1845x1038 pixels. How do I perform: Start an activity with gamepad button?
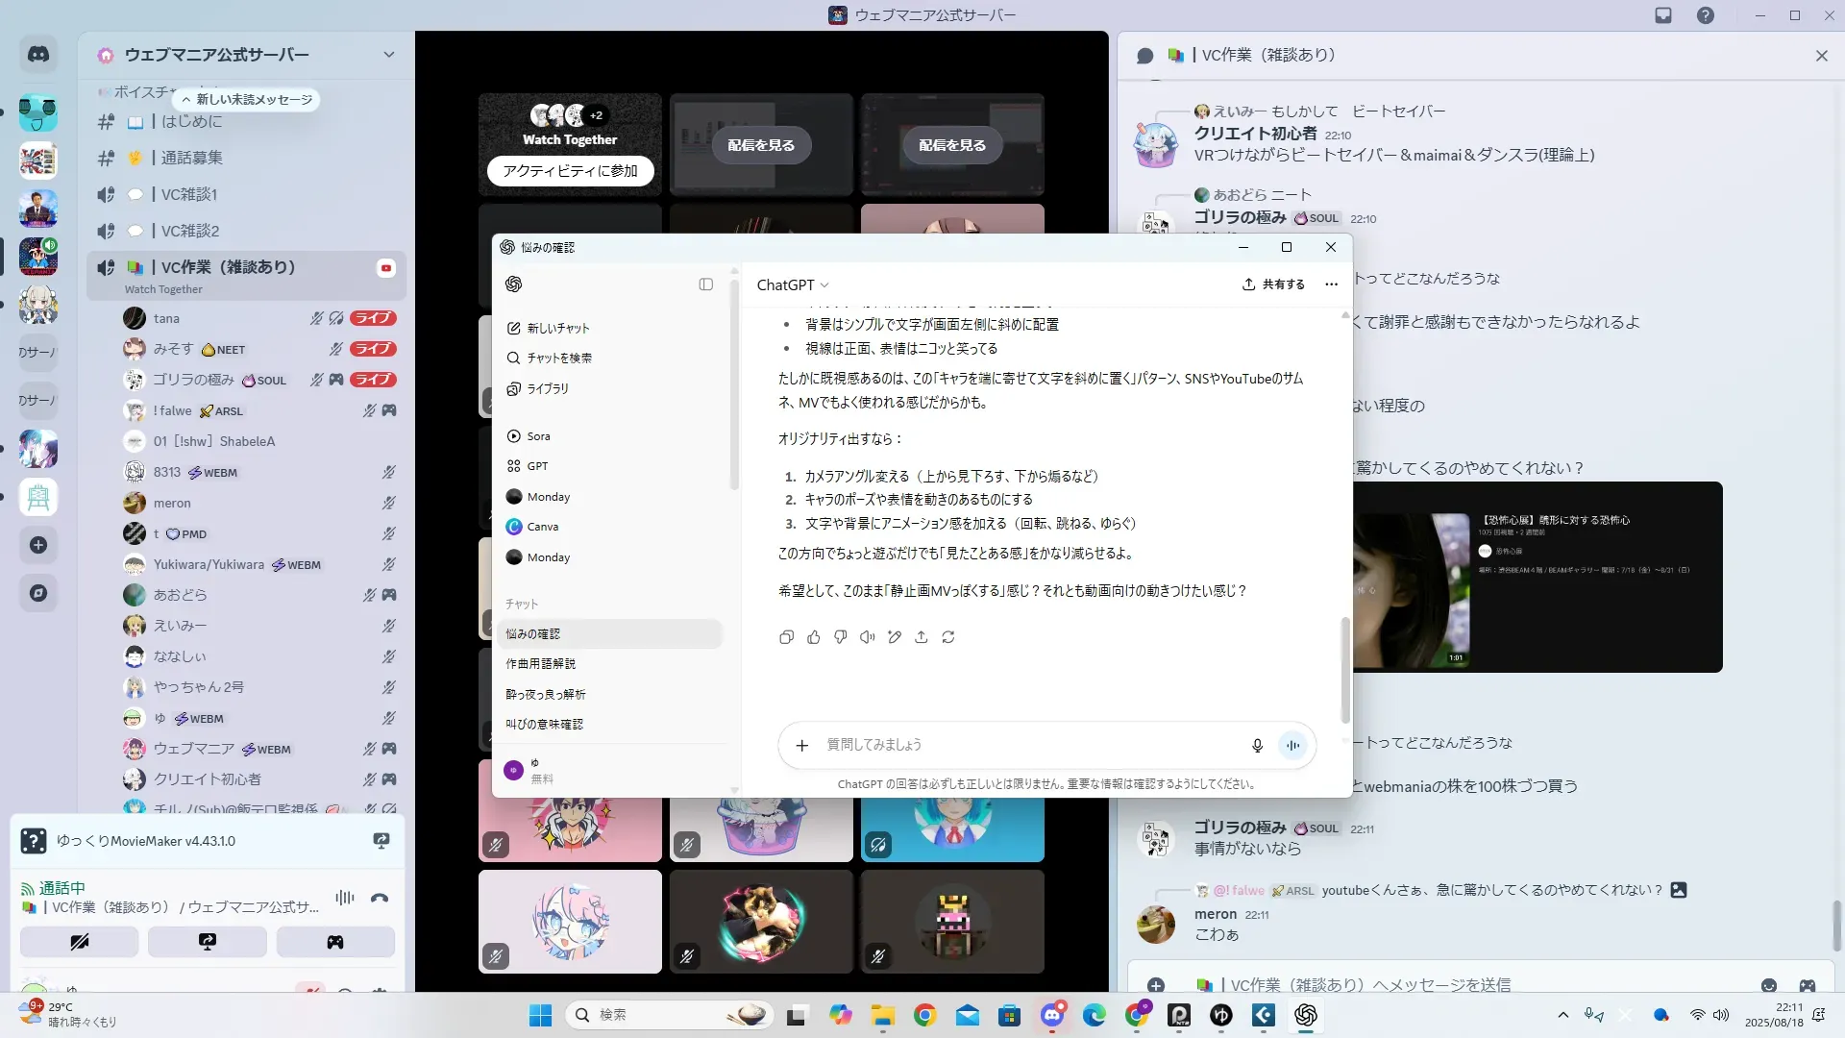335,942
